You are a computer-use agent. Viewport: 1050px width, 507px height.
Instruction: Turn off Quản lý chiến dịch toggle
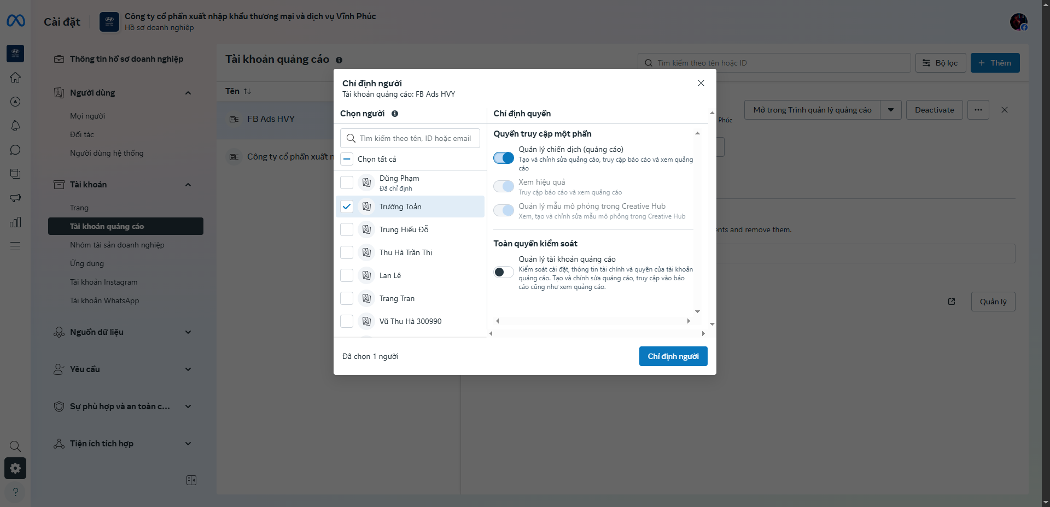coord(503,158)
